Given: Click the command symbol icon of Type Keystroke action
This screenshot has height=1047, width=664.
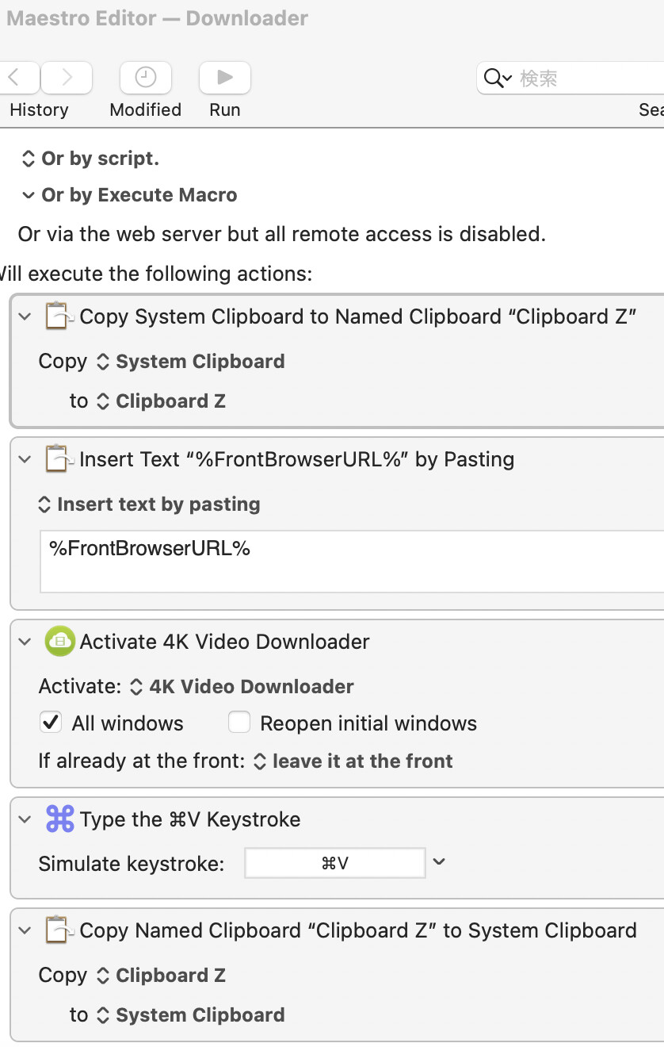Looking at the screenshot, I should (59, 819).
